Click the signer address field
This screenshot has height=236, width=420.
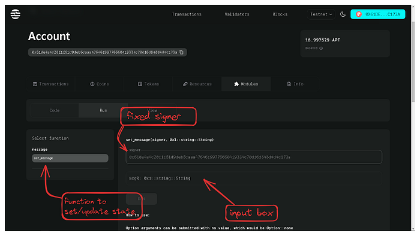pyautogui.click(x=254, y=157)
